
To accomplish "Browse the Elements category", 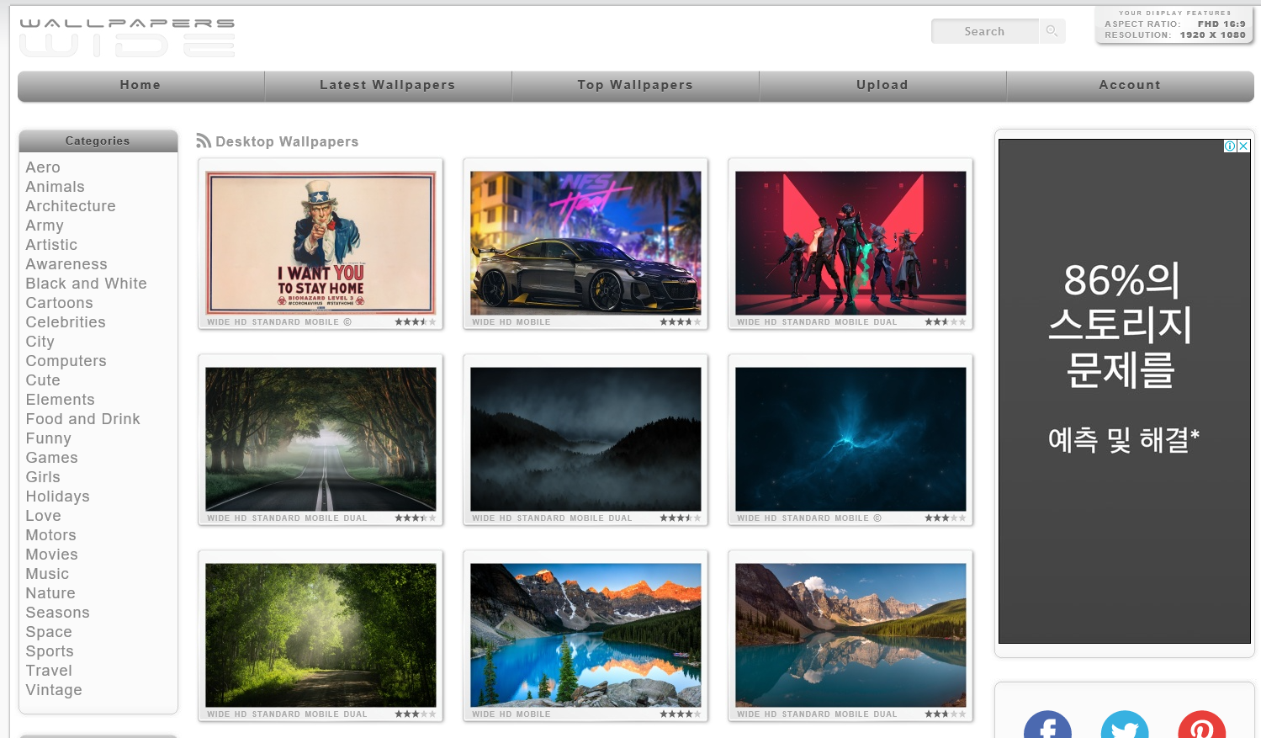I will [60, 400].
